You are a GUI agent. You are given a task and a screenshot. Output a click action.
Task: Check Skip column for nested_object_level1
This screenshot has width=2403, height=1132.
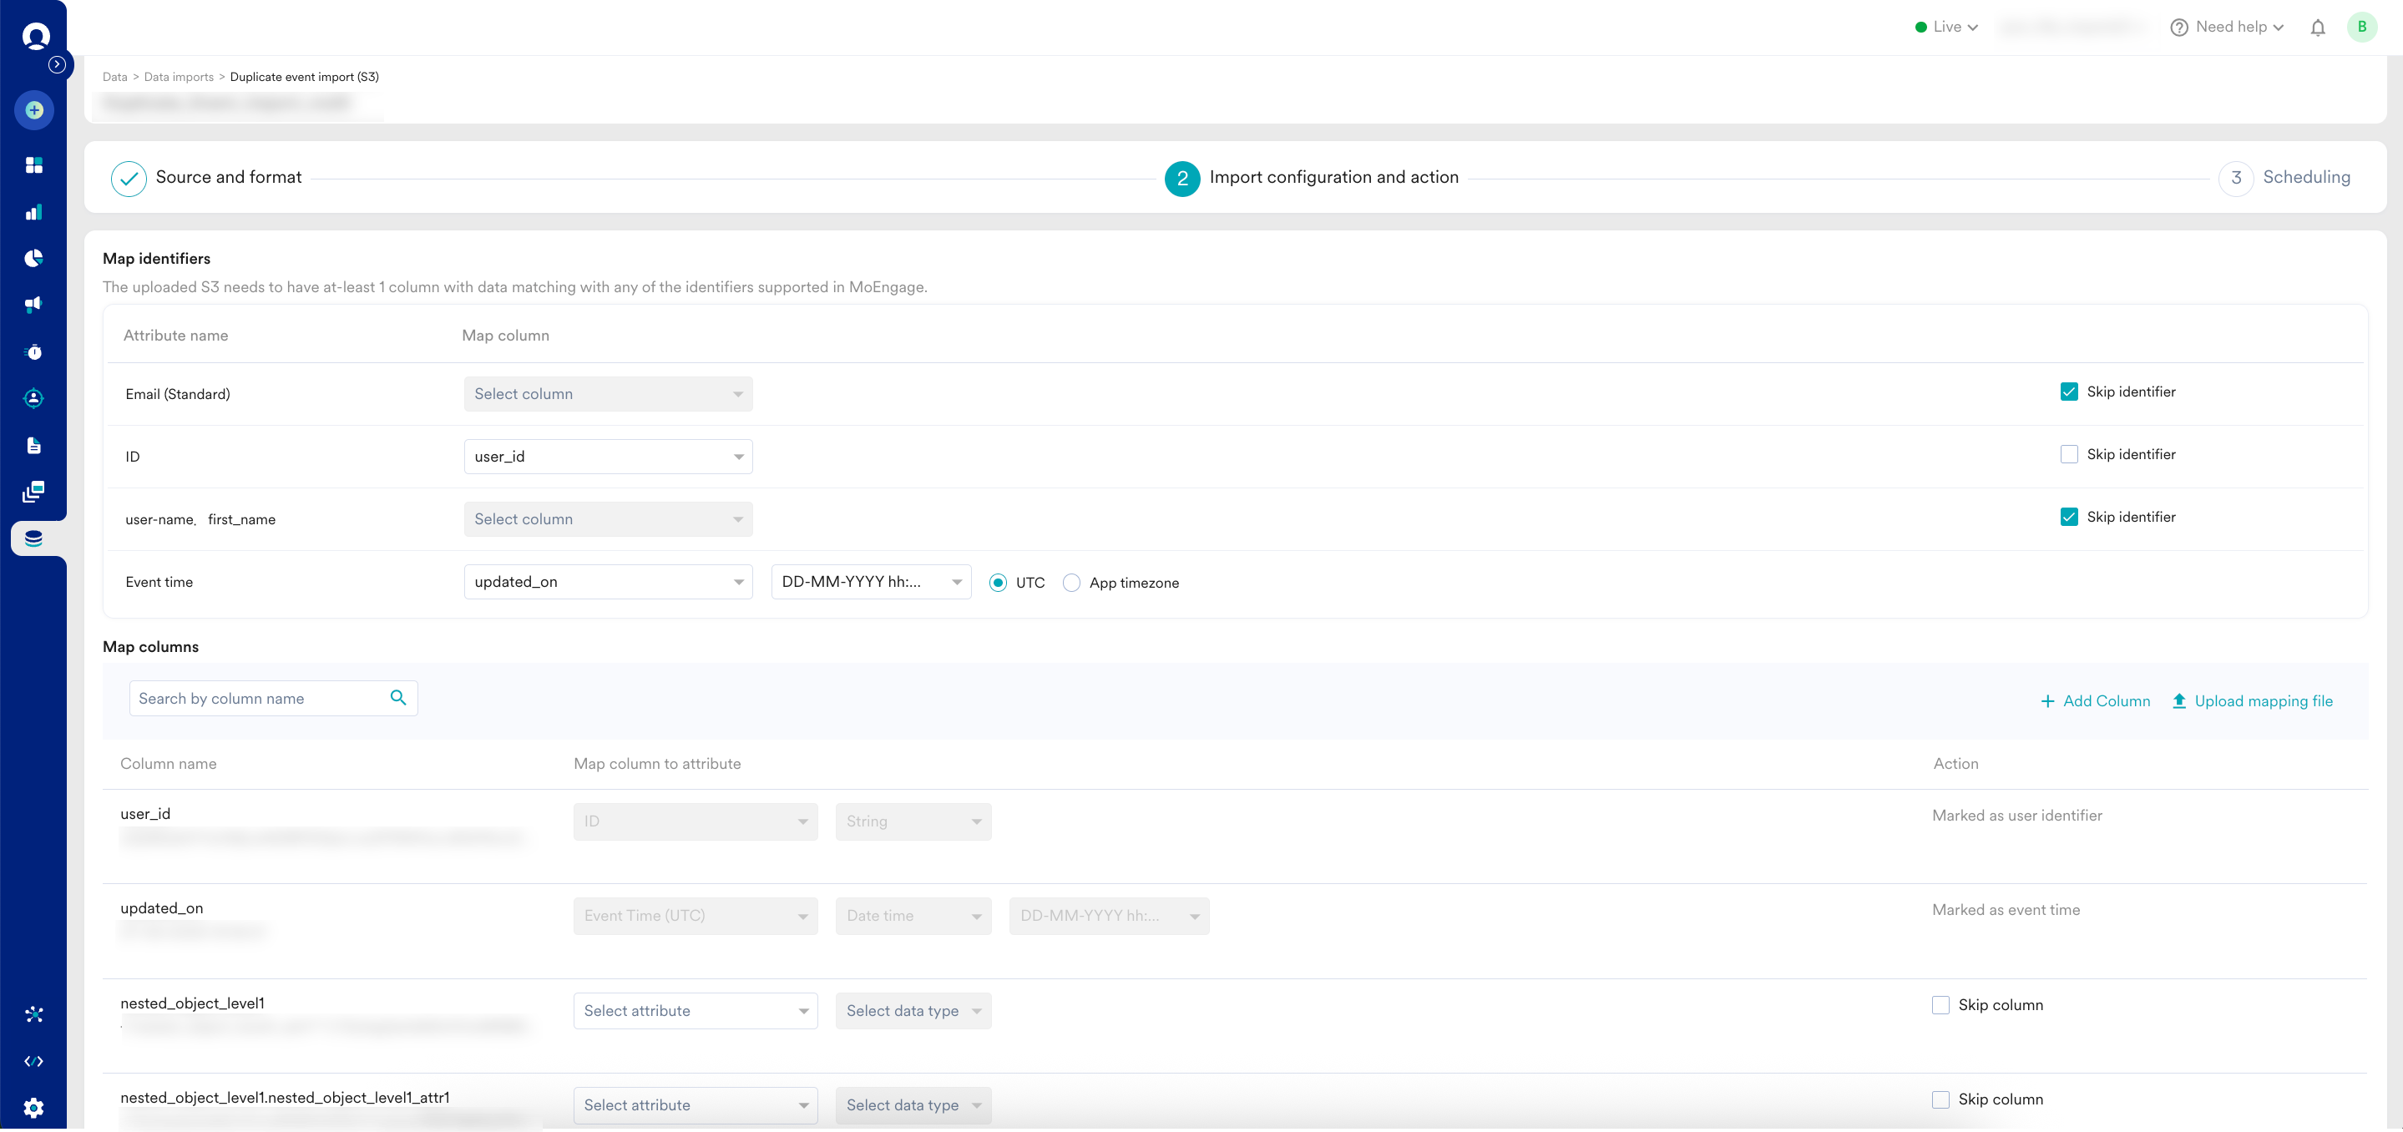pos(1940,1004)
